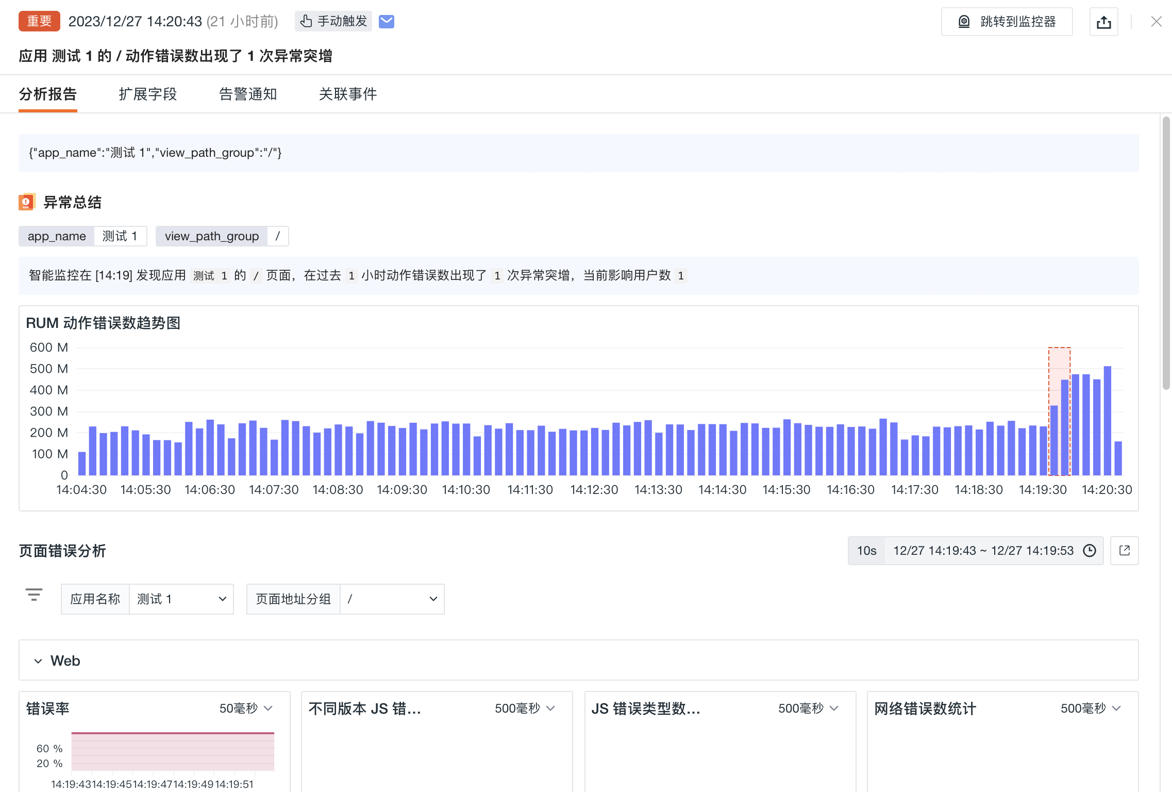Open the time range clock picker

pyautogui.click(x=1090, y=551)
